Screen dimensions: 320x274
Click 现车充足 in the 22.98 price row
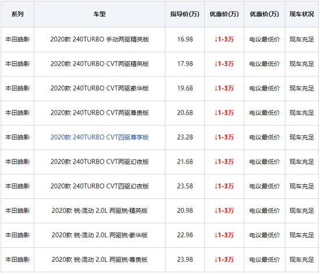point(302,235)
